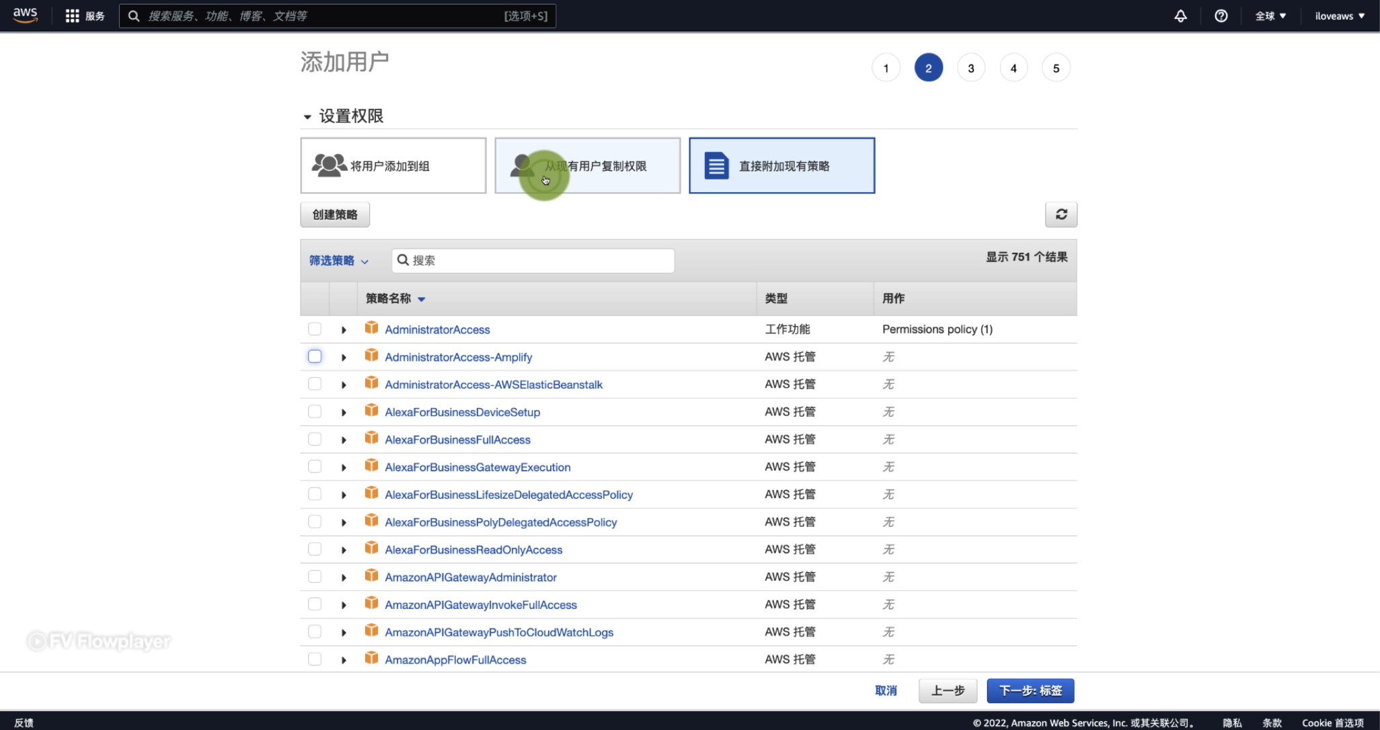Click the 反馈 feedback link in footer
Image resolution: width=1380 pixels, height=730 pixels.
(x=24, y=723)
